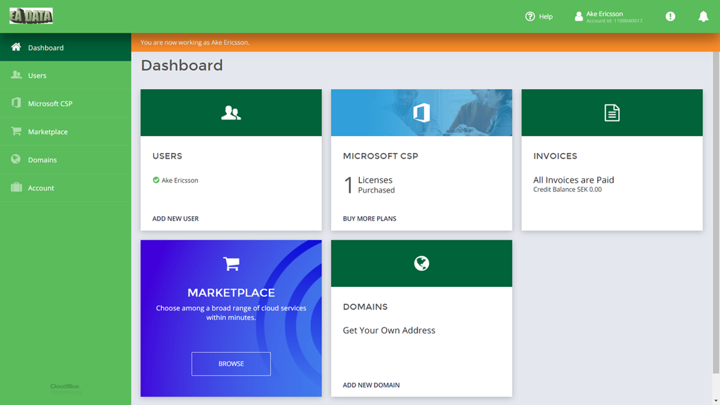Screen dimensions: 720x405
Task: Click the Users sidebar icon
Action: coord(16,75)
